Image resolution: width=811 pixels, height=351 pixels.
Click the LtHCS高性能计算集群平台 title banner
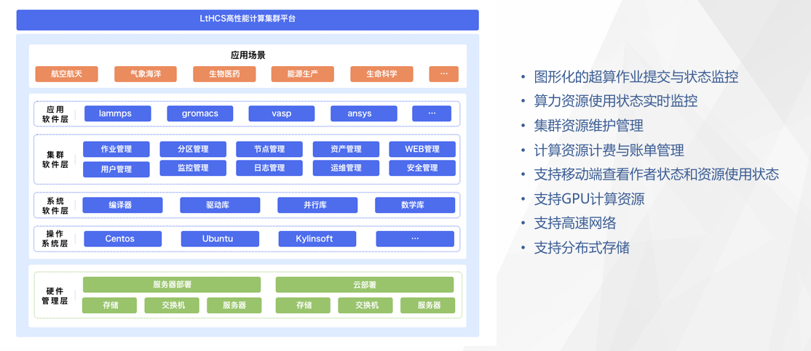248,20
